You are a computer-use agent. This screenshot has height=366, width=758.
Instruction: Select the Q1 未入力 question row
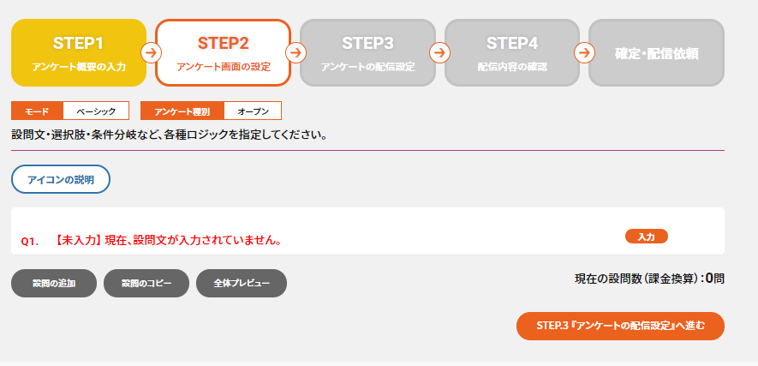coord(367,231)
